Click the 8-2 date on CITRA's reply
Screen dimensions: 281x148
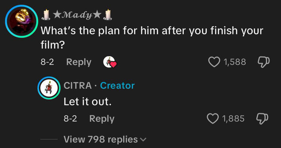pos(70,119)
